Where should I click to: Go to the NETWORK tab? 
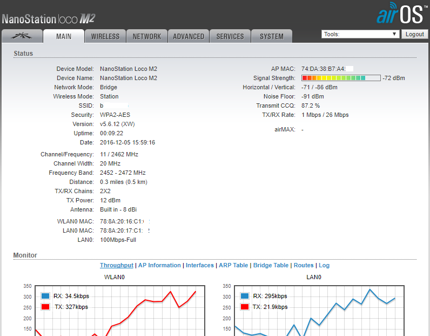(x=147, y=36)
